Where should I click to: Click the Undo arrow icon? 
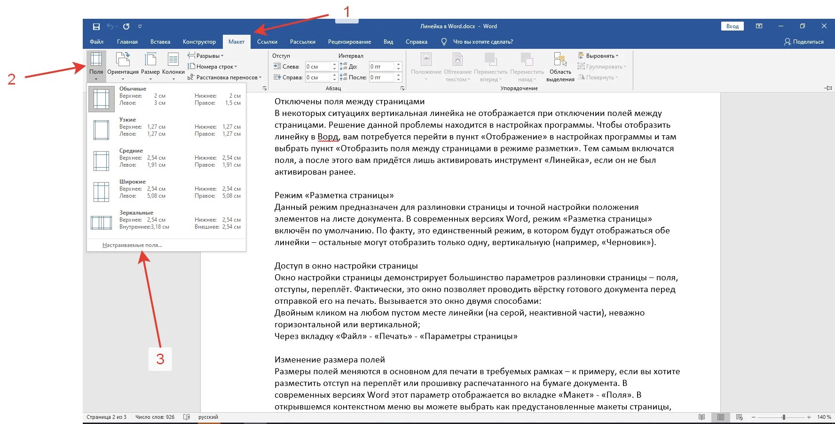pyautogui.click(x=110, y=26)
